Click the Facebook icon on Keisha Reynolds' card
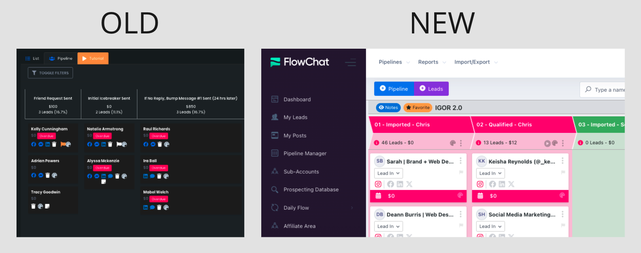Image resolution: width=641 pixels, height=253 pixels. pyautogui.click(x=492, y=184)
